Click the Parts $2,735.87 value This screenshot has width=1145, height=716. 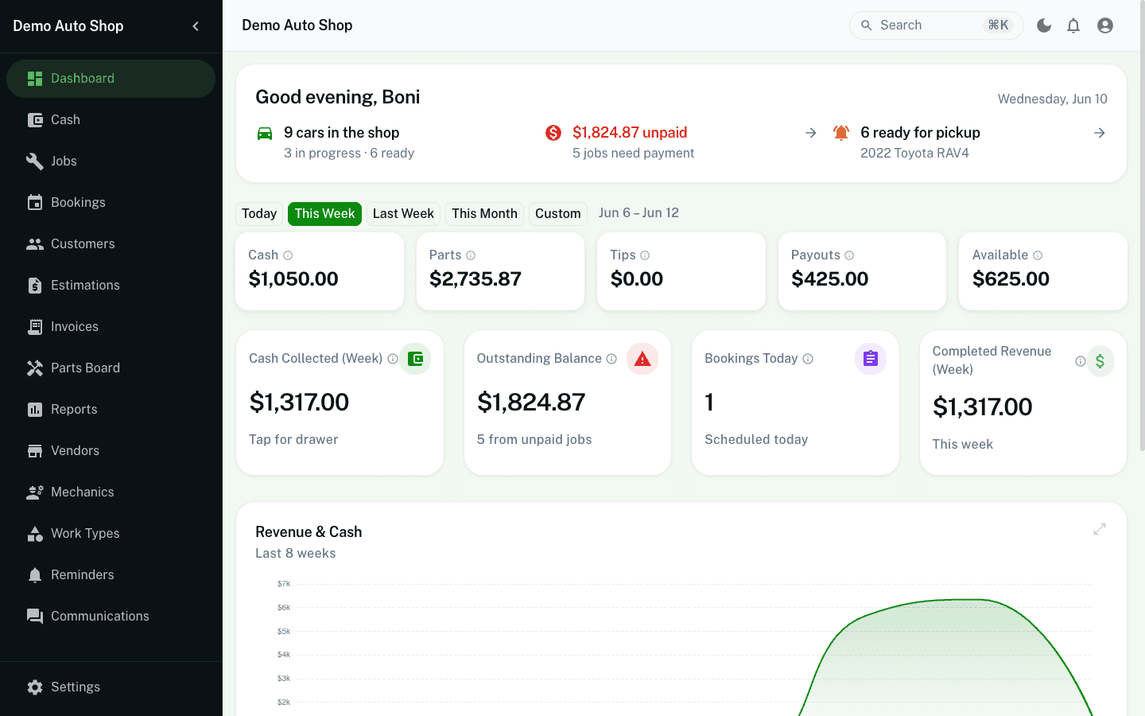[475, 279]
